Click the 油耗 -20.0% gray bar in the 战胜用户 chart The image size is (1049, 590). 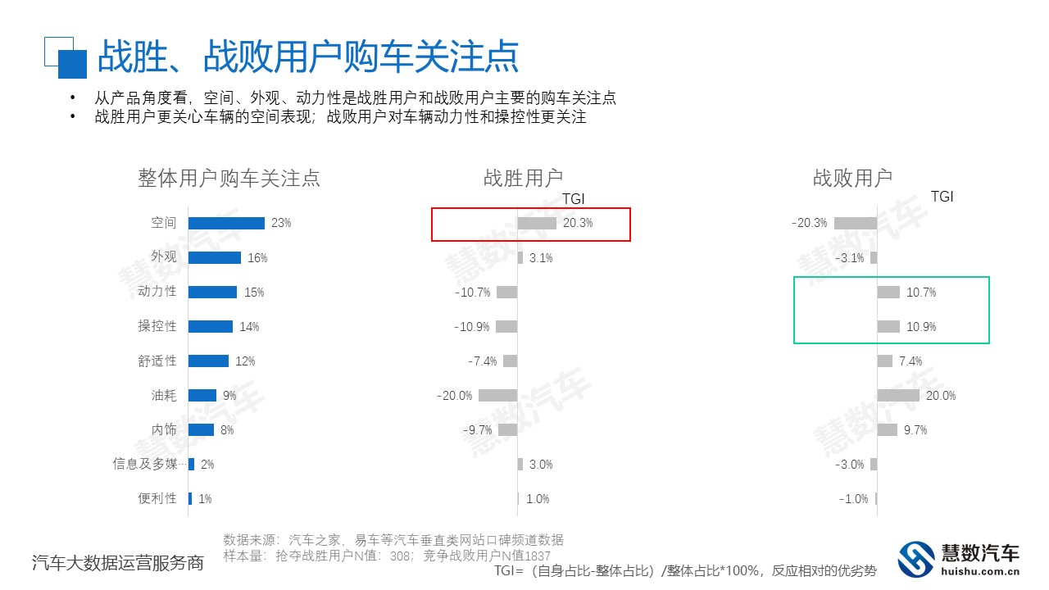click(497, 396)
